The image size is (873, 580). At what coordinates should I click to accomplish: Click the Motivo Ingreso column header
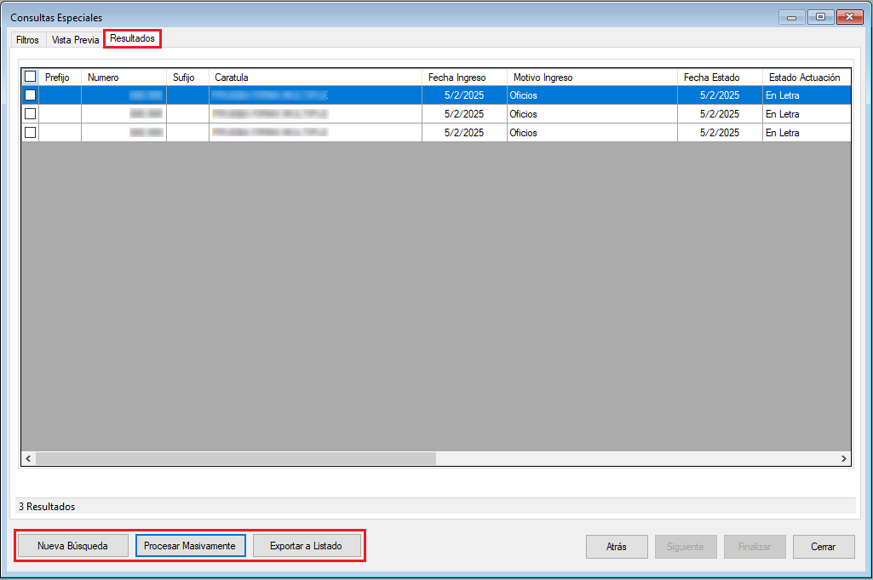591,78
